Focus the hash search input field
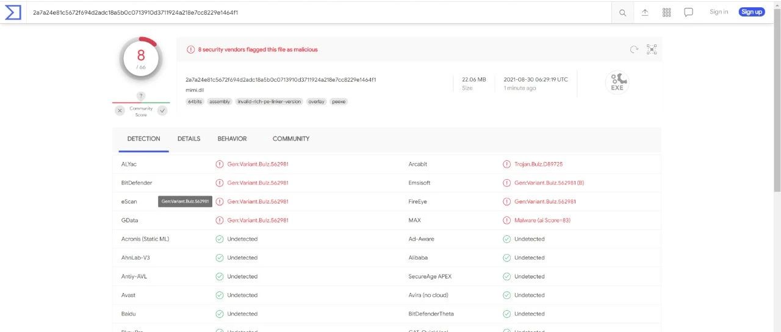The image size is (781, 332). (319, 12)
